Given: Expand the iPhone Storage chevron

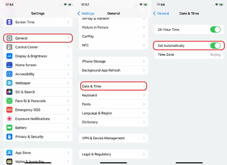Looking at the screenshot, I should (144, 62).
